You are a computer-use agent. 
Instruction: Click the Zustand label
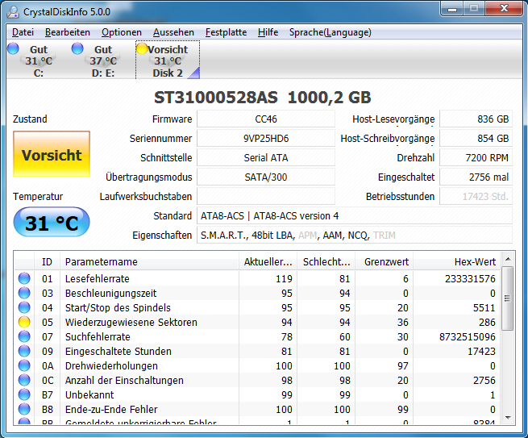click(30, 119)
